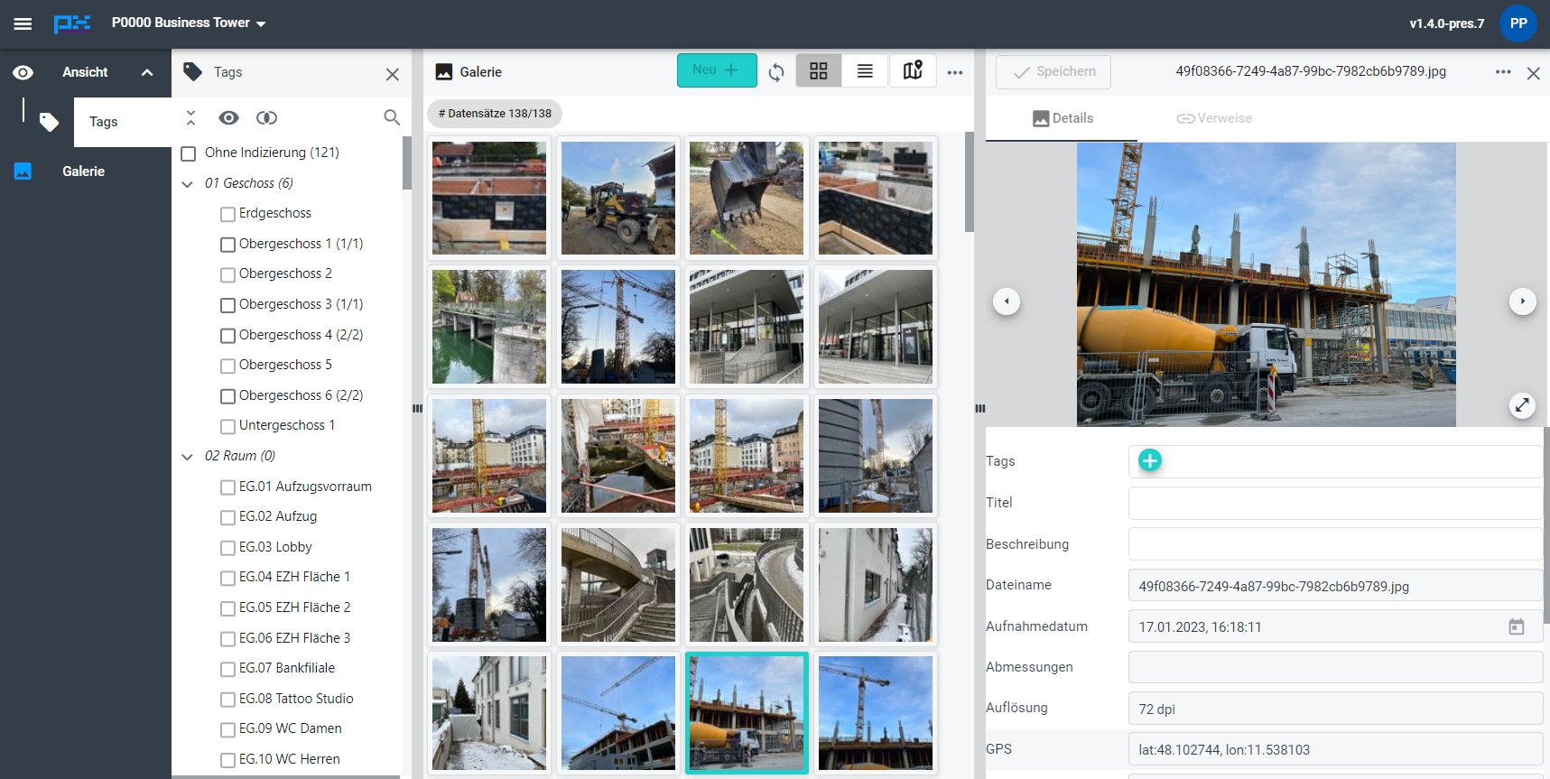Screen dimensions: 1550x779
Task: Add a tag with the plus icon
Action: [1149, 460]
